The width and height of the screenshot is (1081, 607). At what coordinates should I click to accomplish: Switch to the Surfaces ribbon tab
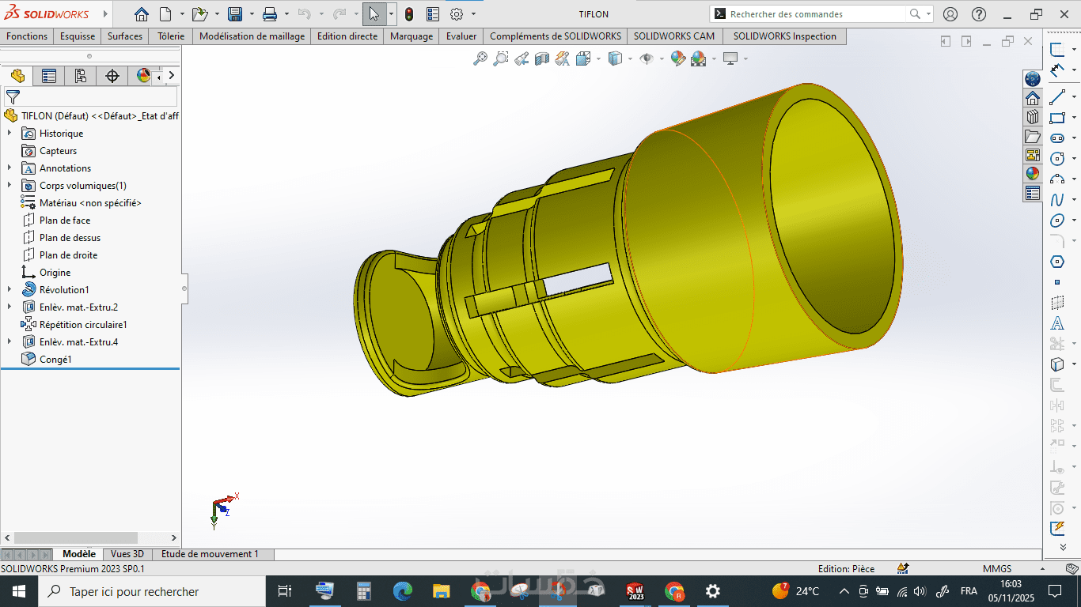pyautogui.click(x=125, y=36)
